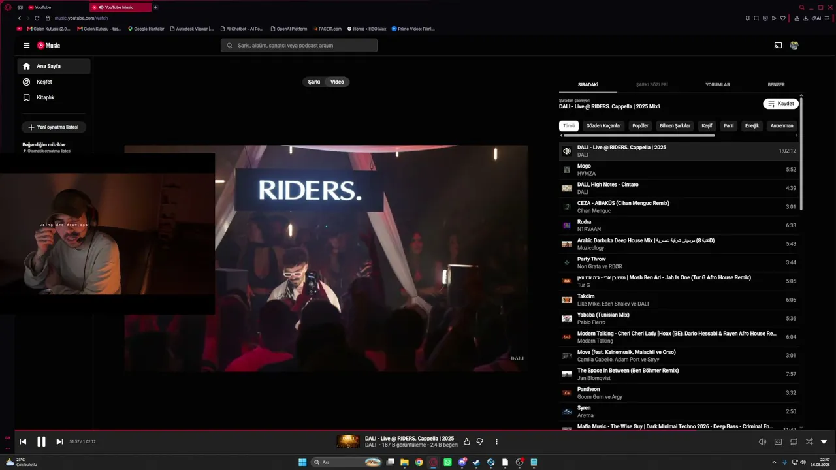The height and width of the screenshot is (470, 836).
Task: Click the taskbar Ara search box
Action: [x=347, y=462]
